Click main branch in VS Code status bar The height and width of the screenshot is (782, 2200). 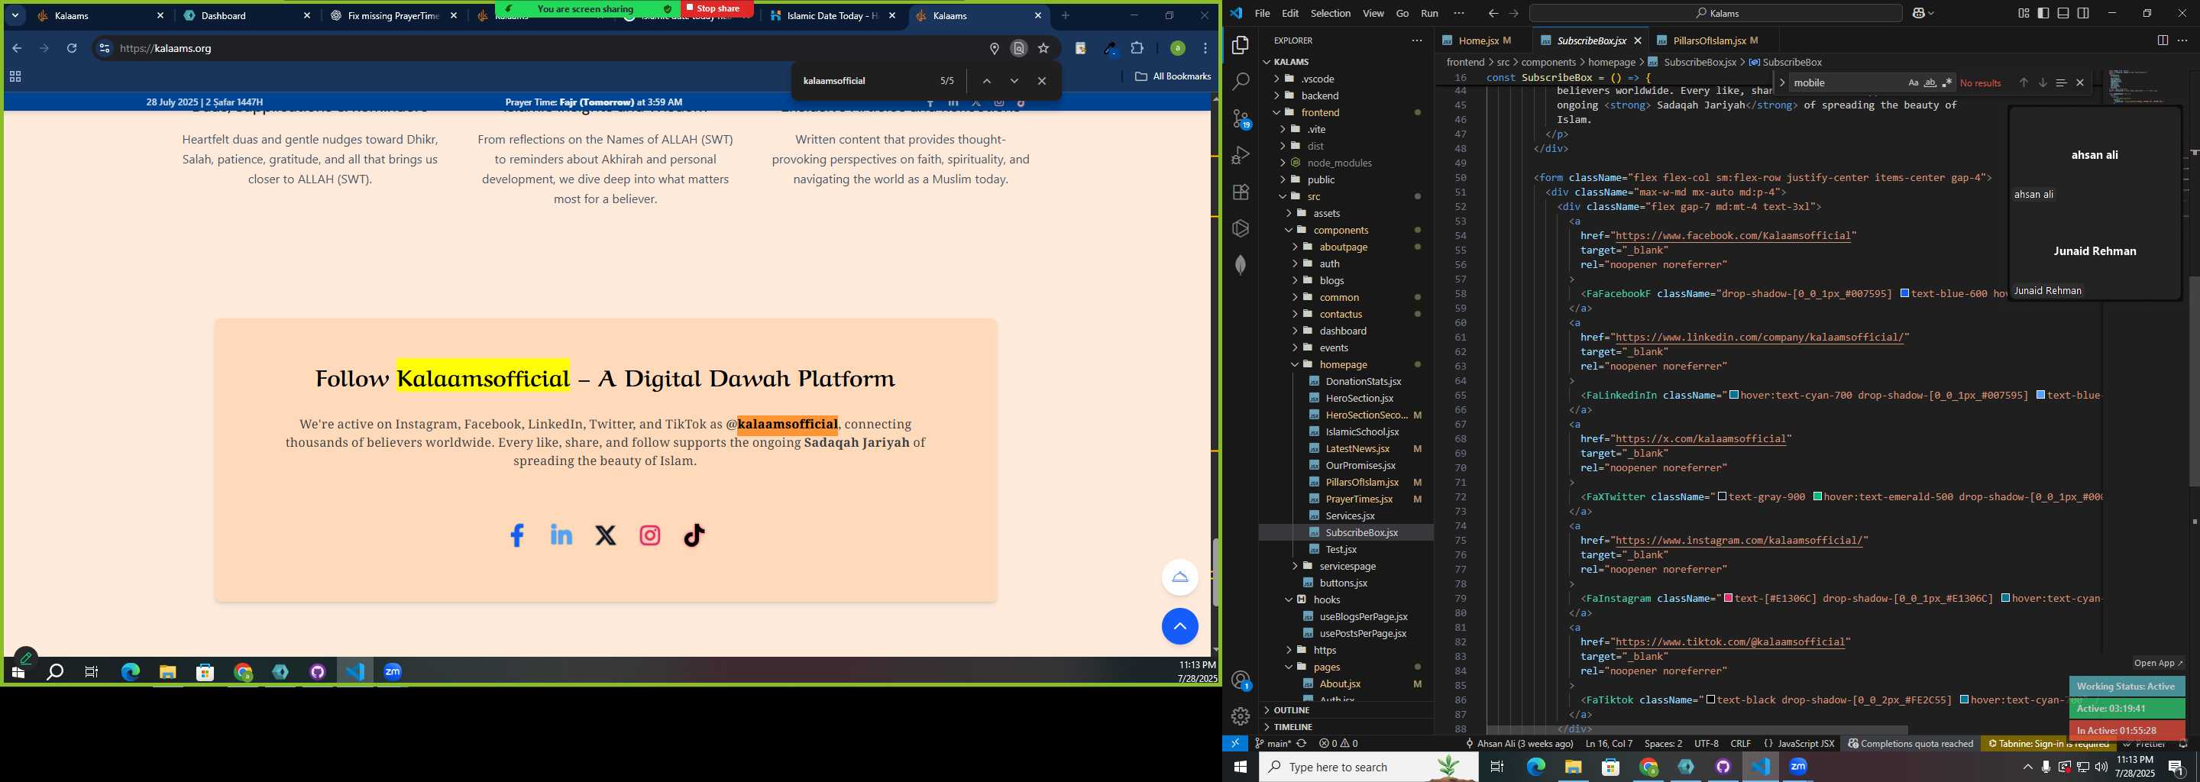point(1274,744)
